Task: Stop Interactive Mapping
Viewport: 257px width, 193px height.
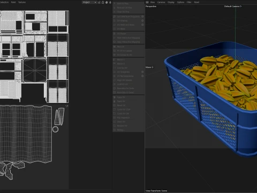Action: 128,42
